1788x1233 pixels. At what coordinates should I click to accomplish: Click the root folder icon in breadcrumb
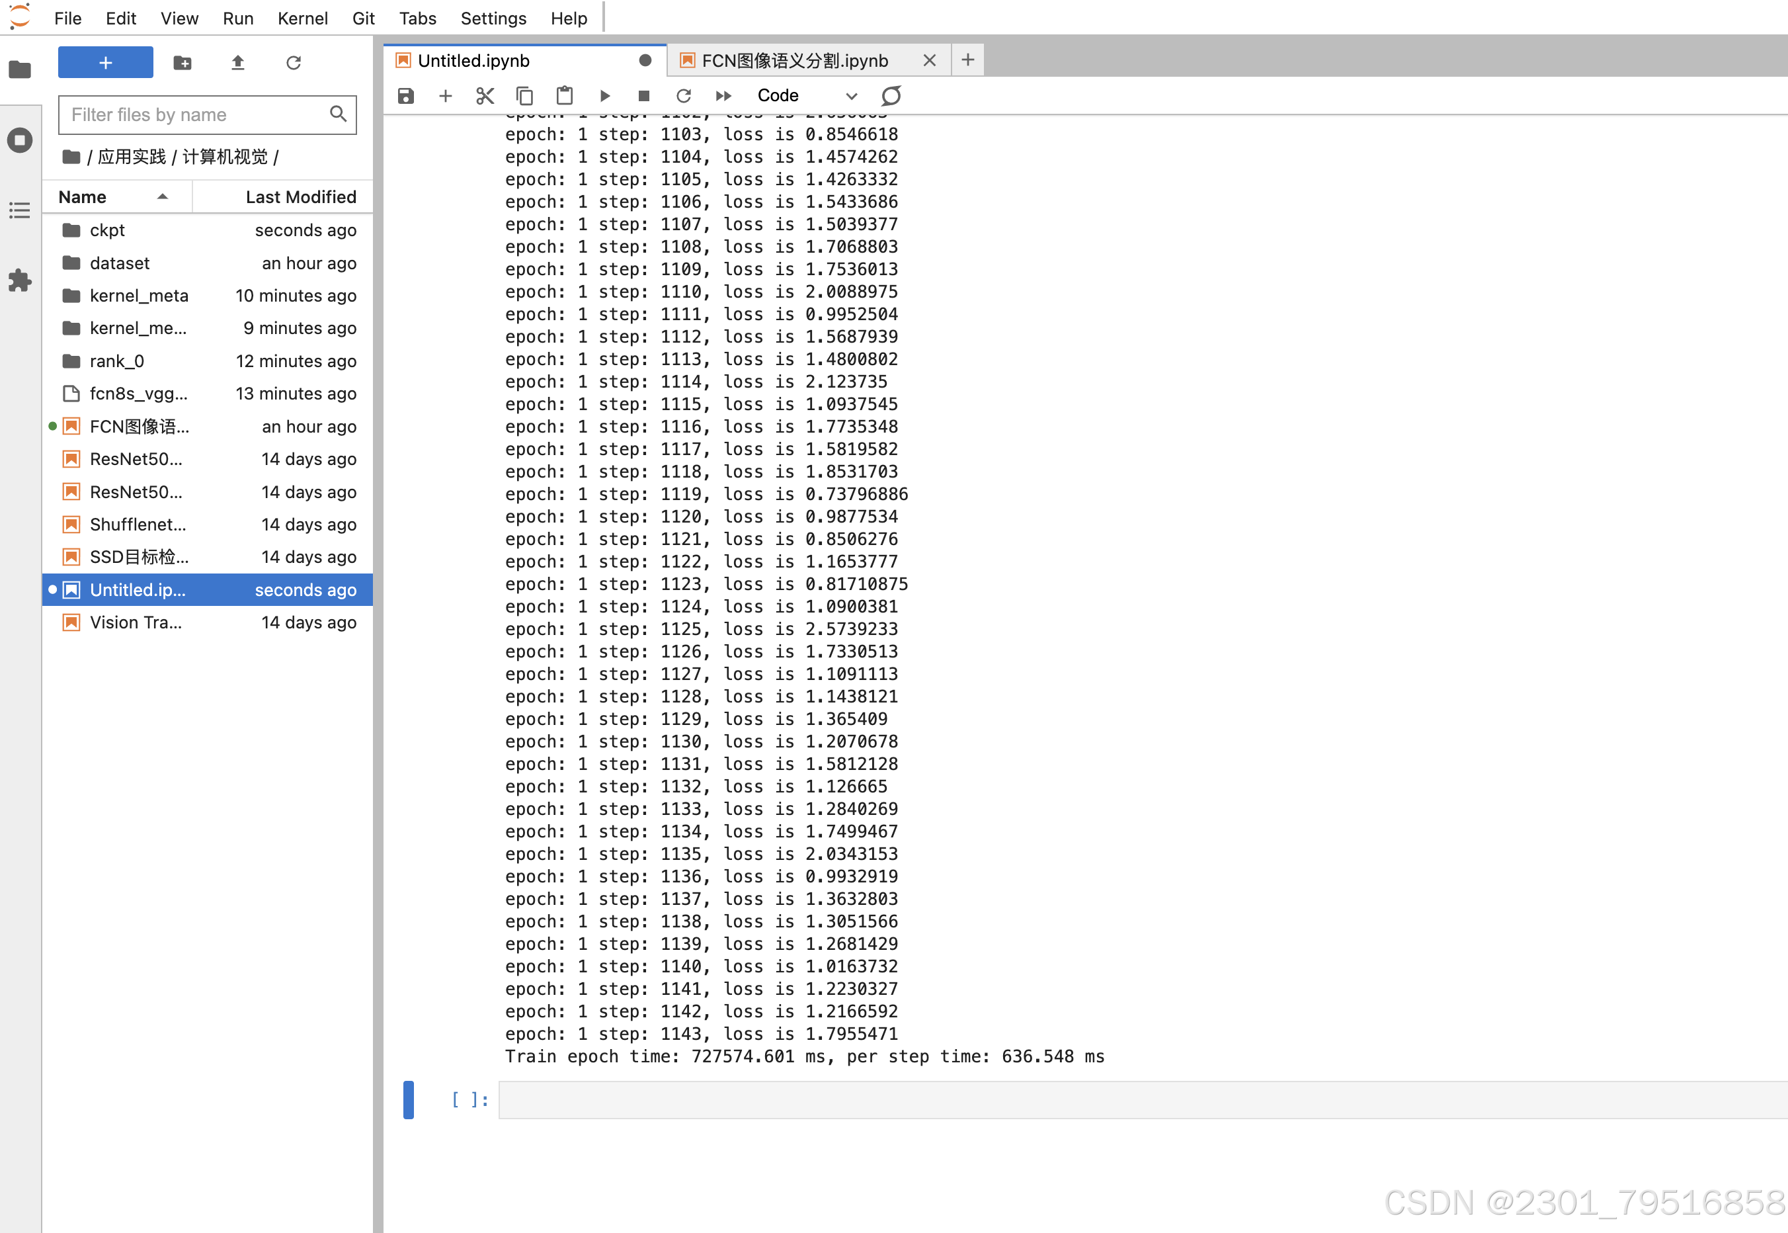pos(71,157)
